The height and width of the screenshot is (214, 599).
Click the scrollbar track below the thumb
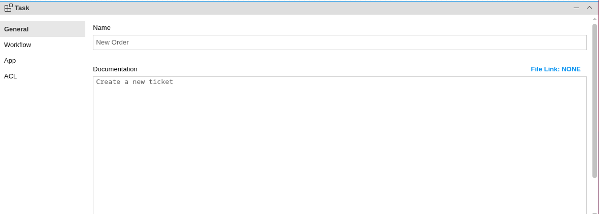(x=594, y=195)
